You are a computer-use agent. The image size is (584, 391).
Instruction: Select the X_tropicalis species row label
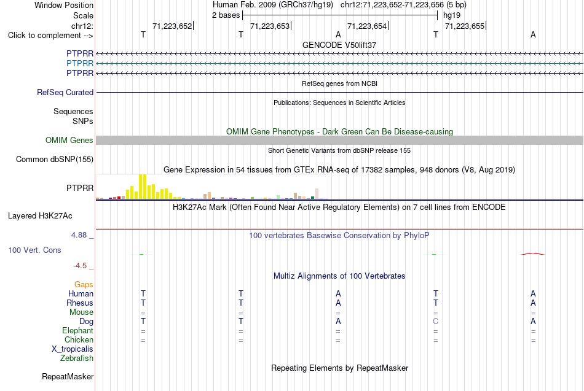[x=73, y=349]
